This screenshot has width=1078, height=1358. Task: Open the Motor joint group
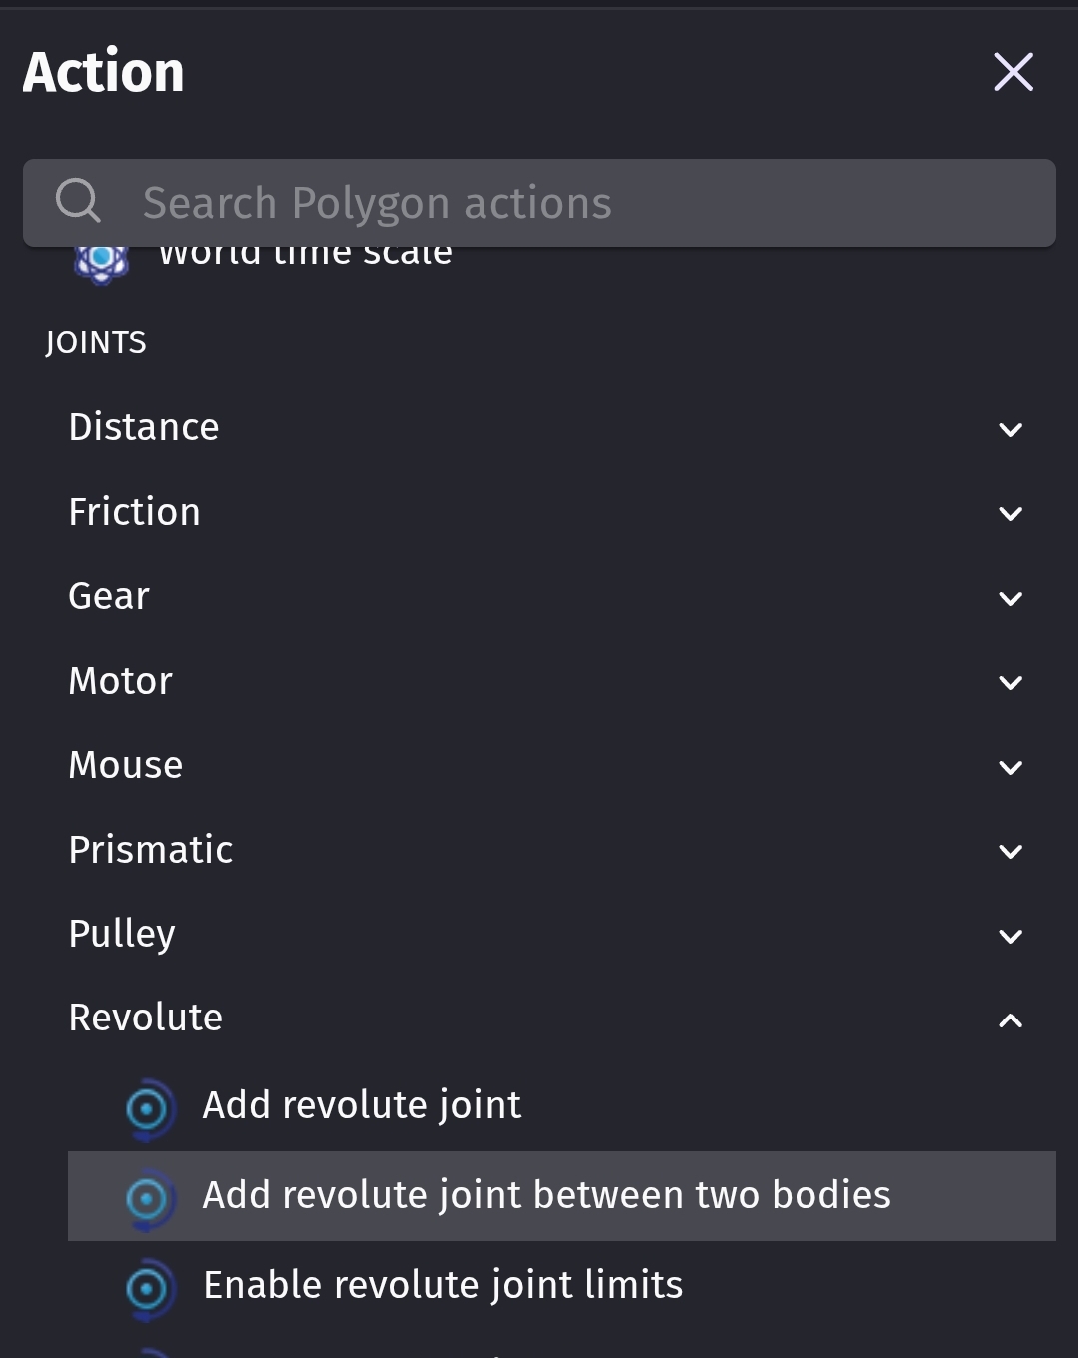click(x=1010, y=683)
